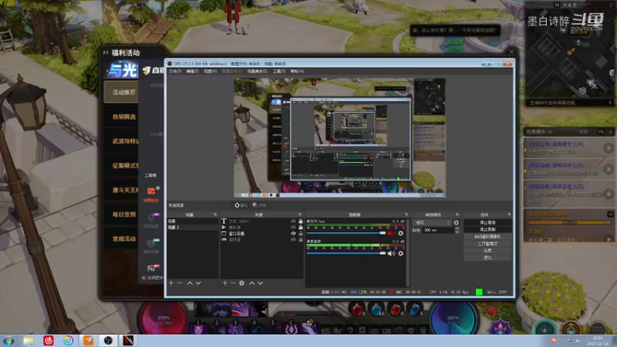Add a new source with plus icon

(x=224, y=283)
